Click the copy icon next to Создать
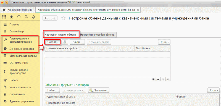221x106 pixels. (65, 42)
